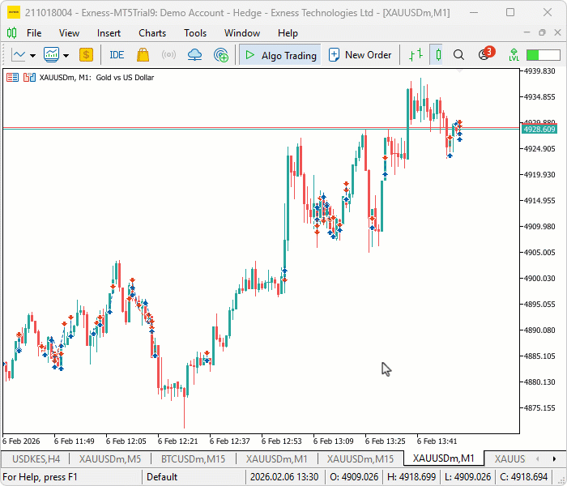Viewport: 567px width, 486px height.
Task: Open the Insert menu
Action: pos(109,33)
